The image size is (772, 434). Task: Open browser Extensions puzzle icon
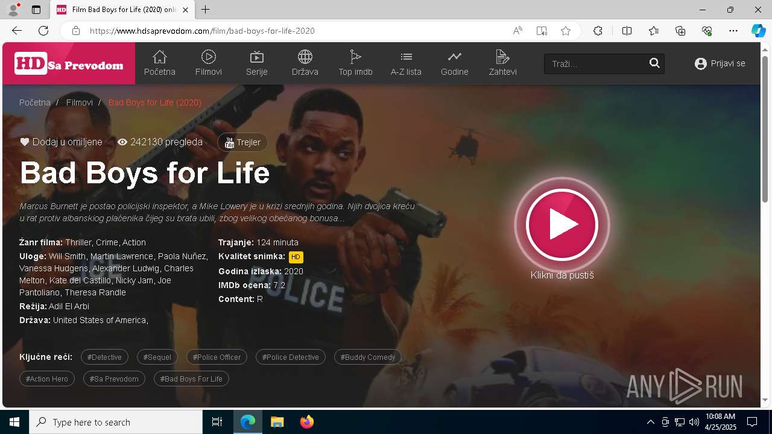coord(598,31)
